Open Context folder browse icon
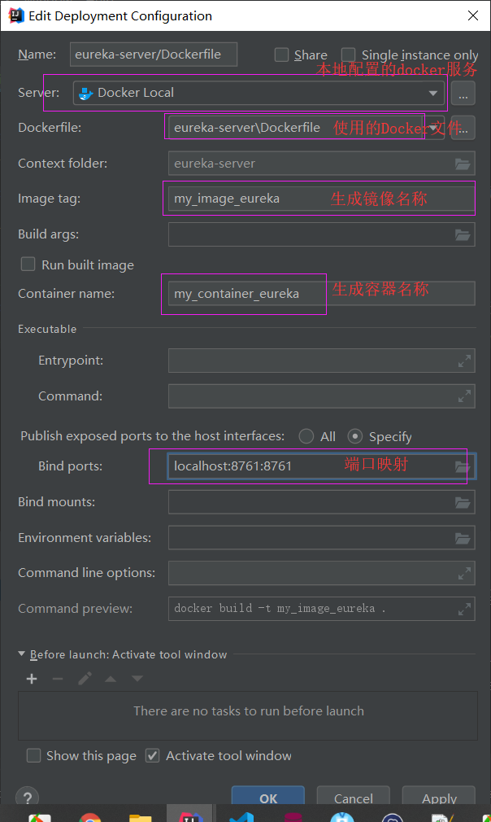Screen dimensions: 491x822 463,164
